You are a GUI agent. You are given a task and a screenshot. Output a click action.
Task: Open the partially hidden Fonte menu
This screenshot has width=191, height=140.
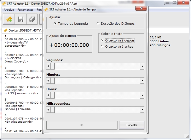point(39,10)
